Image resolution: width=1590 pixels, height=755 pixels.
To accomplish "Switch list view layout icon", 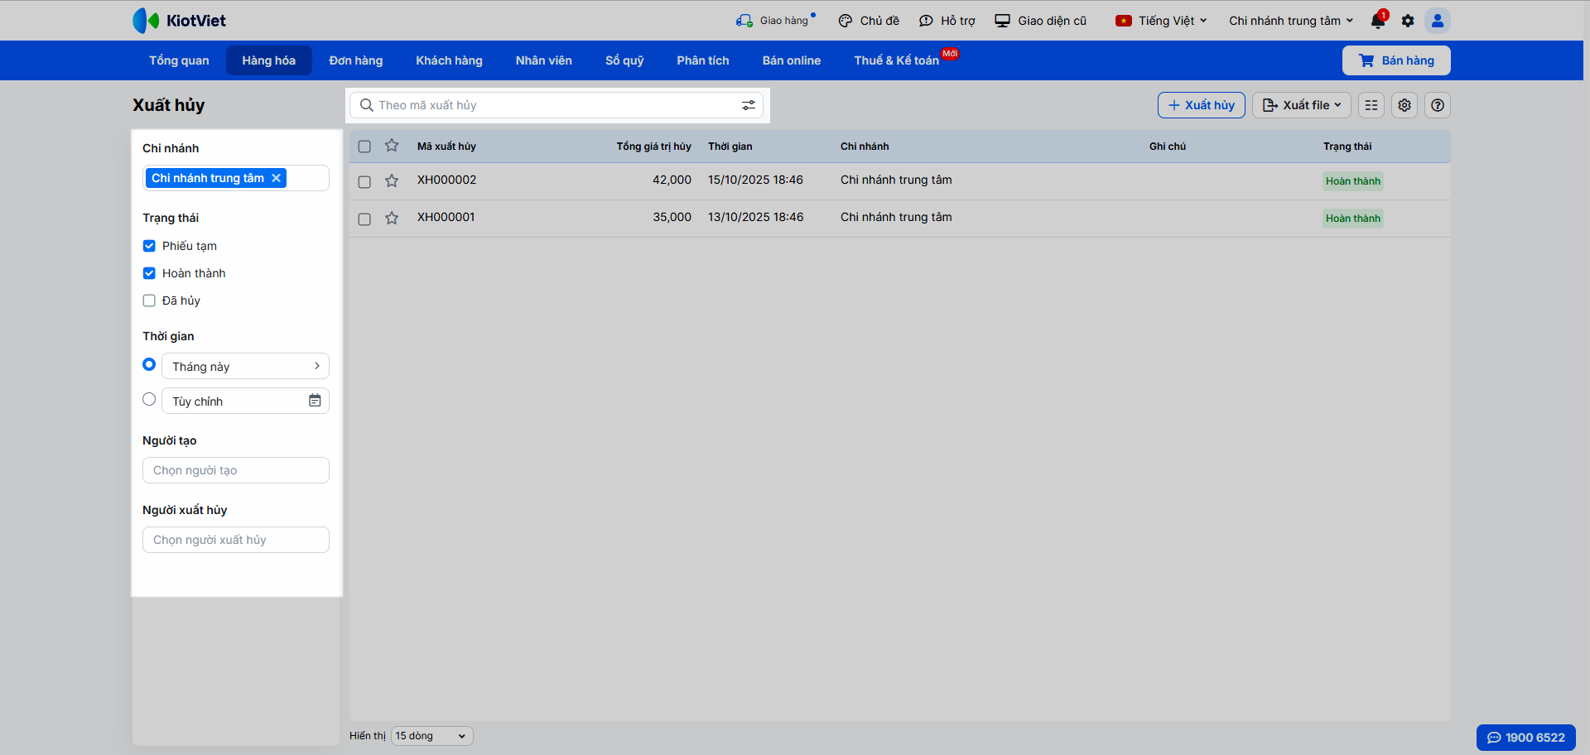I will 1371,105.
